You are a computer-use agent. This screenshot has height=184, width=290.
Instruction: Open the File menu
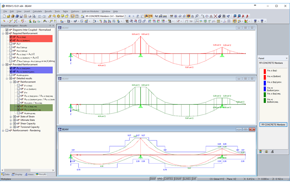[x=5, y=11]
